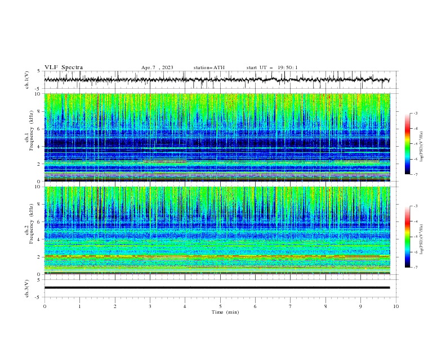
Task: Select the "ch.1 Frequency (kHz)" axis label
Action: (x=29, y=131)
